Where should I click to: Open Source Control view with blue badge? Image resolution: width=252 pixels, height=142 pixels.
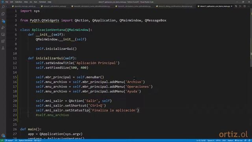point(3,21)
